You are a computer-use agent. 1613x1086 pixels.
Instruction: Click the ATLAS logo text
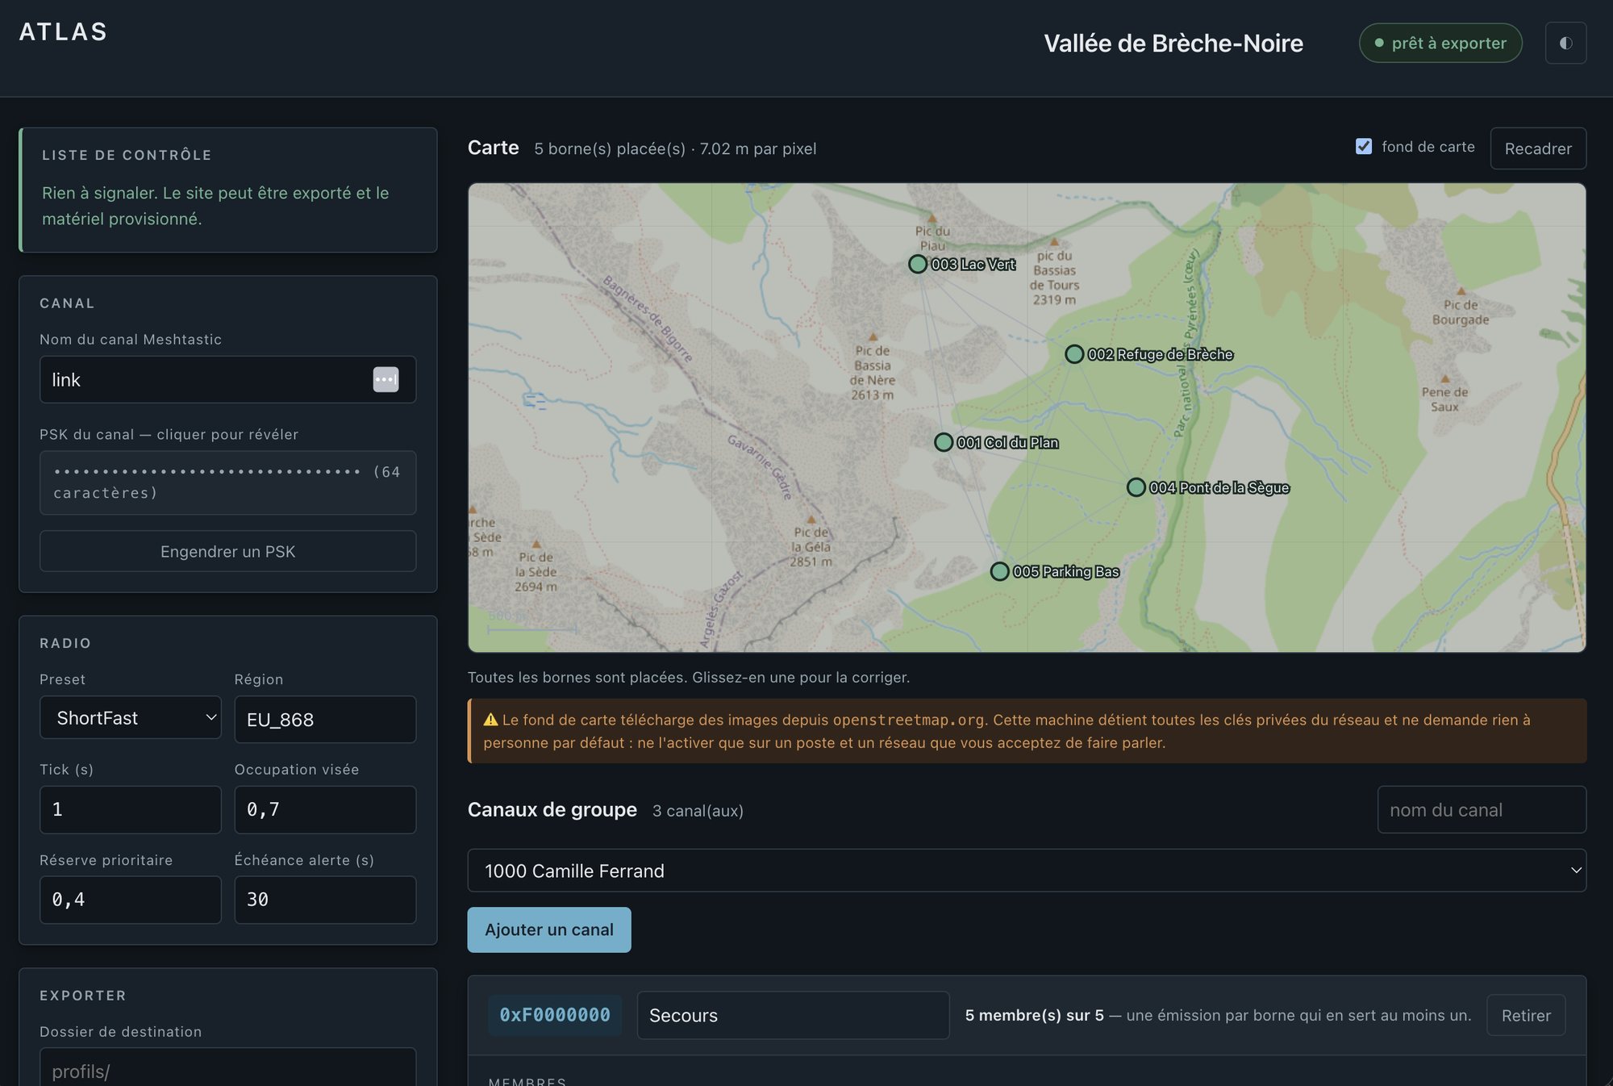63,31
